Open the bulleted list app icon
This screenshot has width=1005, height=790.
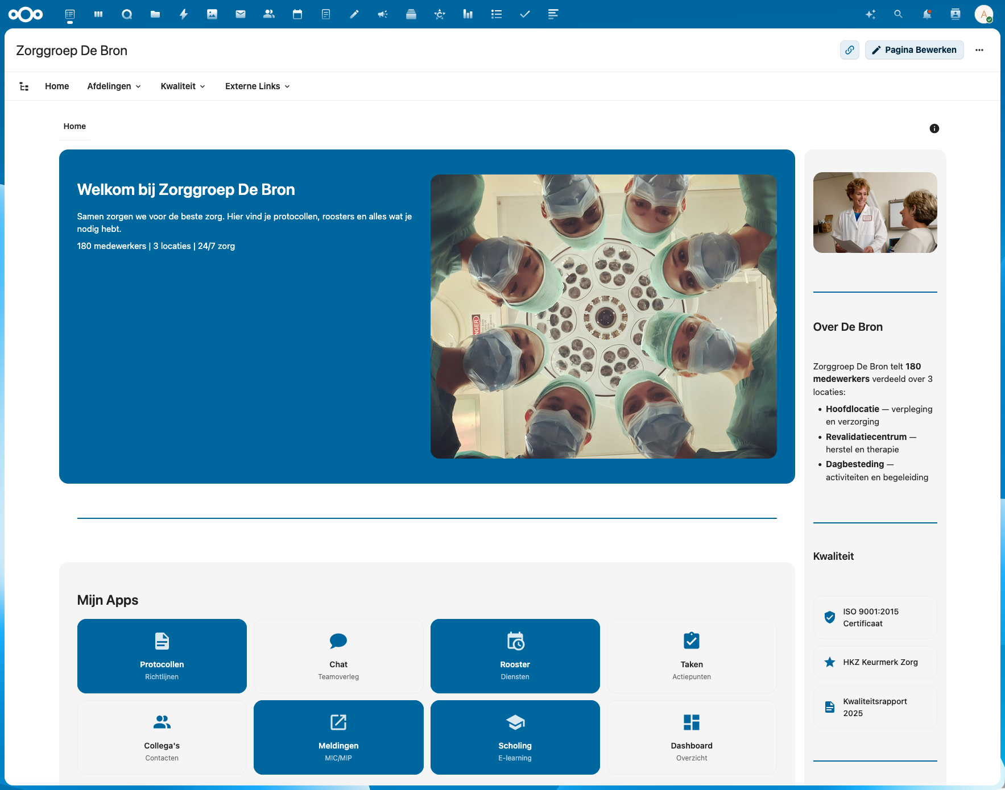(x=497, y=14)
